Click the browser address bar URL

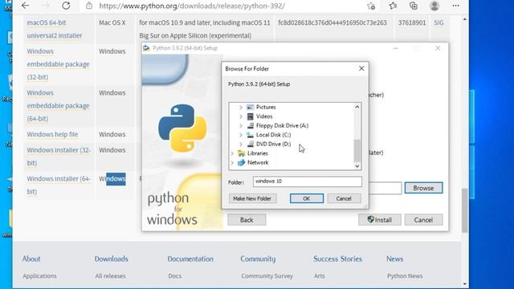pos(192,6)
